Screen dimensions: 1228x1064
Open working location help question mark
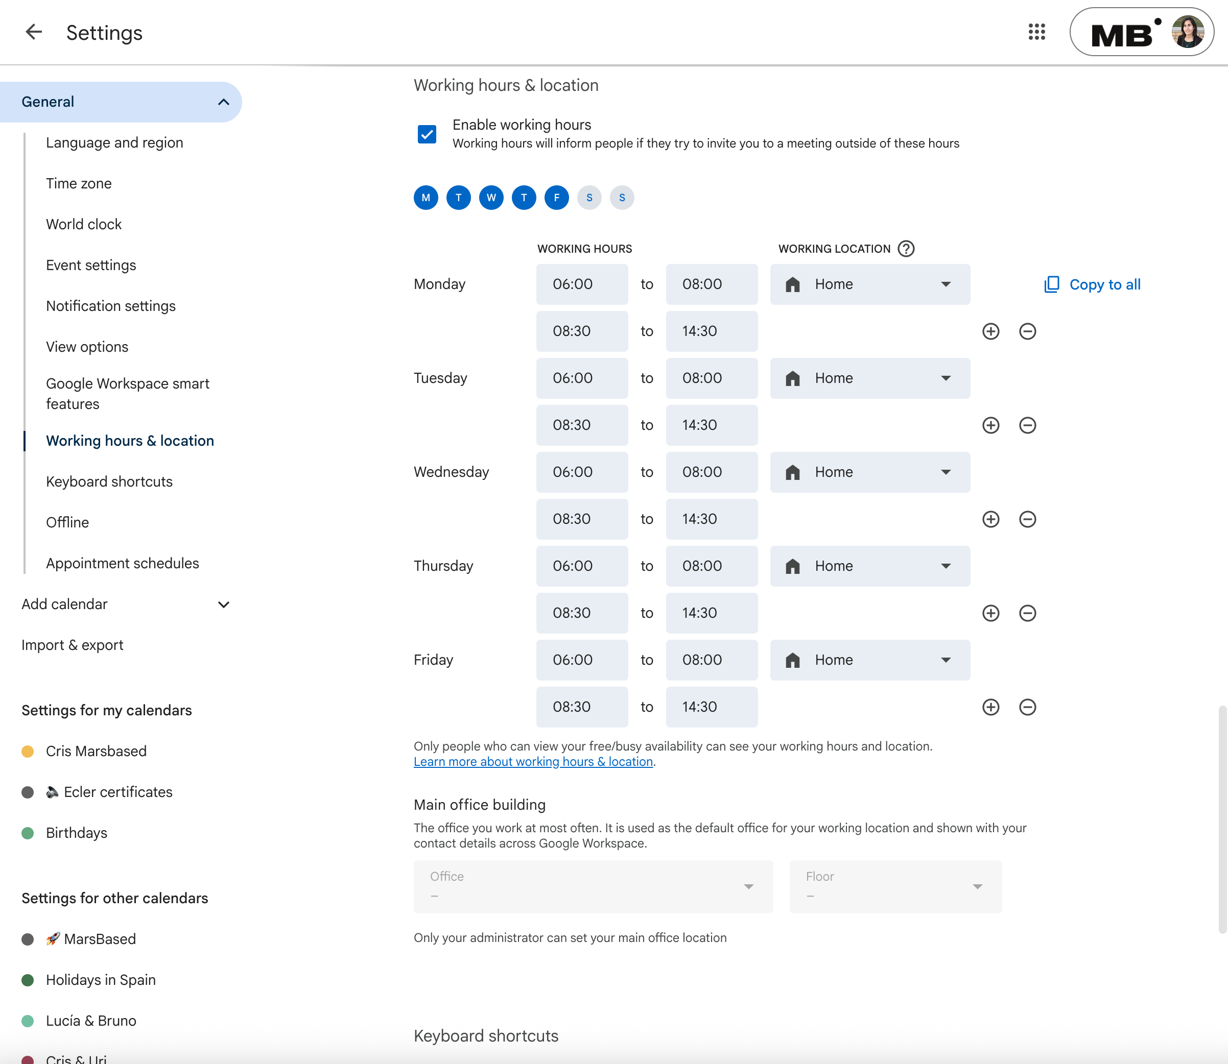pyautogui.click(x=906, y=249)
